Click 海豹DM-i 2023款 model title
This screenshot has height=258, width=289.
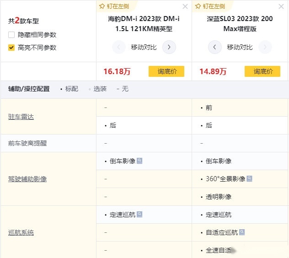click(x=144, y=24)
